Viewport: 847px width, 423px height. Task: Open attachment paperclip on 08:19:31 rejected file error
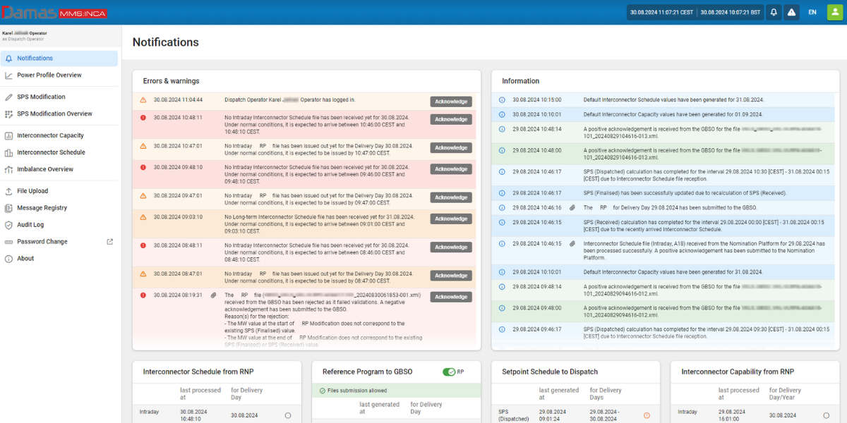pos(213,295)
